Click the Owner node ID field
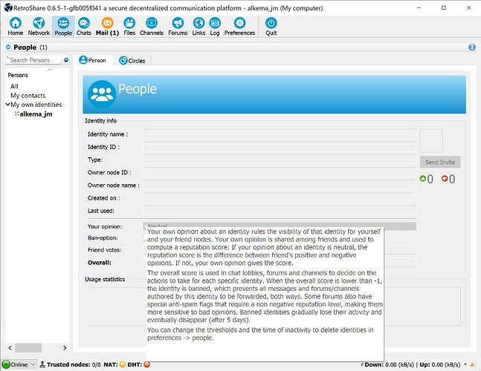The width and height of the screenshot is (481, 371). pos(279,172)
